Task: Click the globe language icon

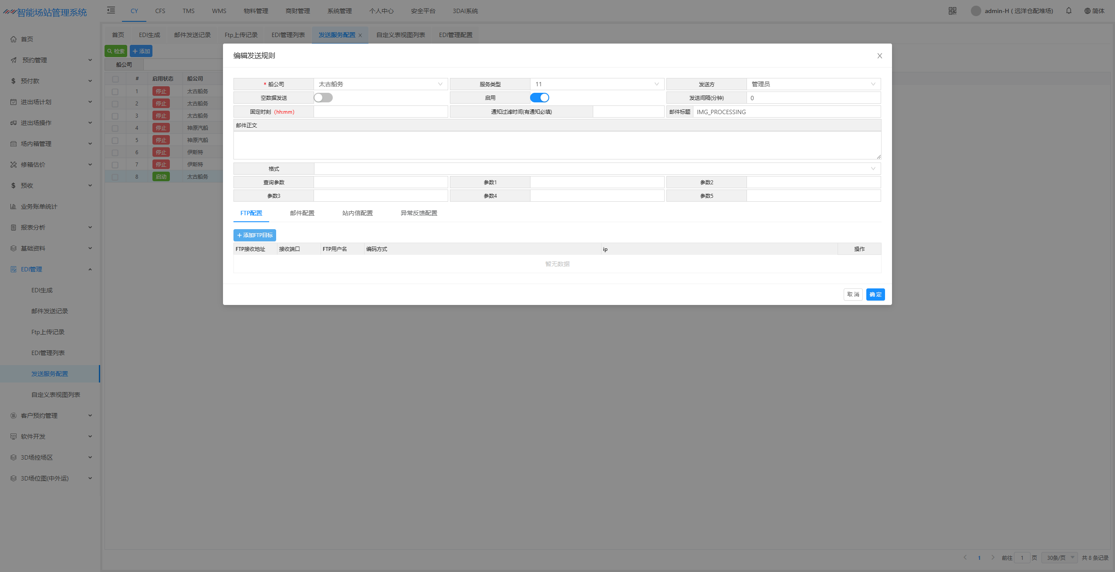Action: click(1087, 11)
